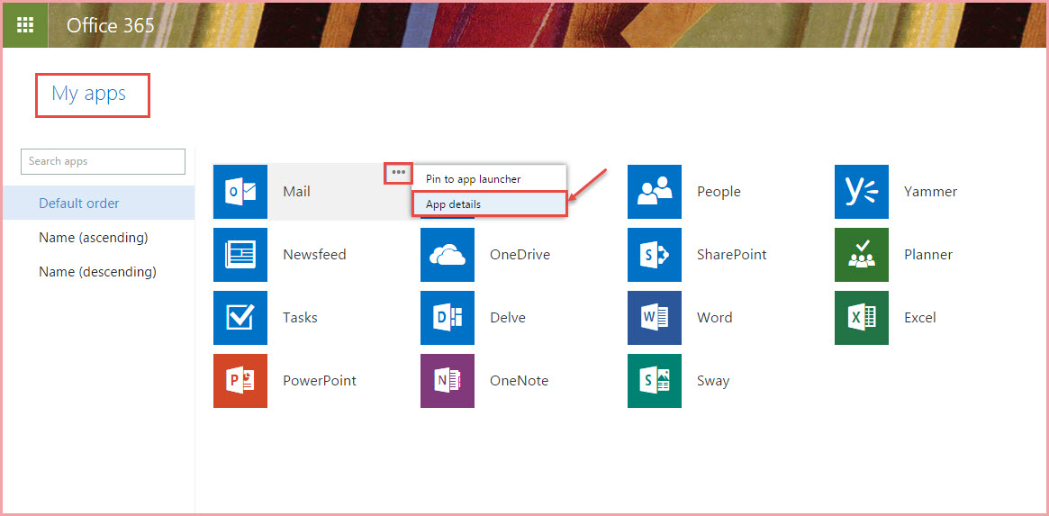Click the OneNote app label

[520, 381]
